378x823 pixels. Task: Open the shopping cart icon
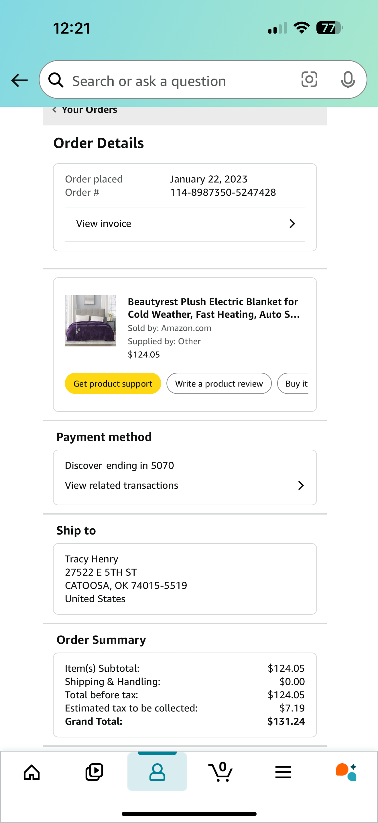(220, 772)
